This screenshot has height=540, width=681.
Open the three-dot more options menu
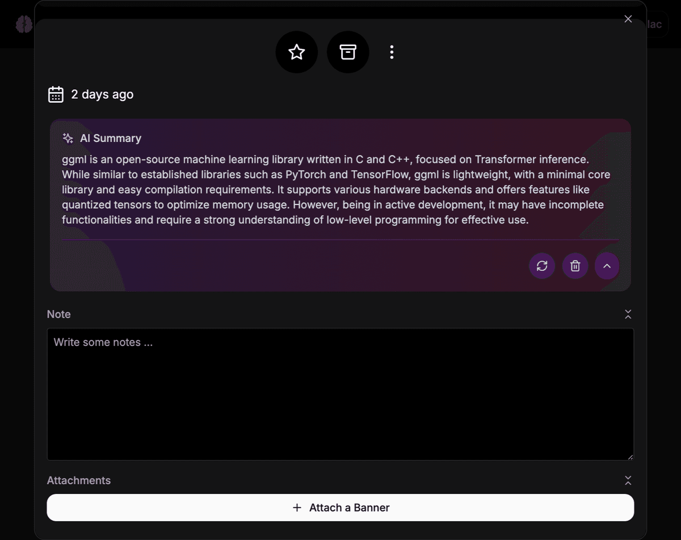click(x=392, y=52)
